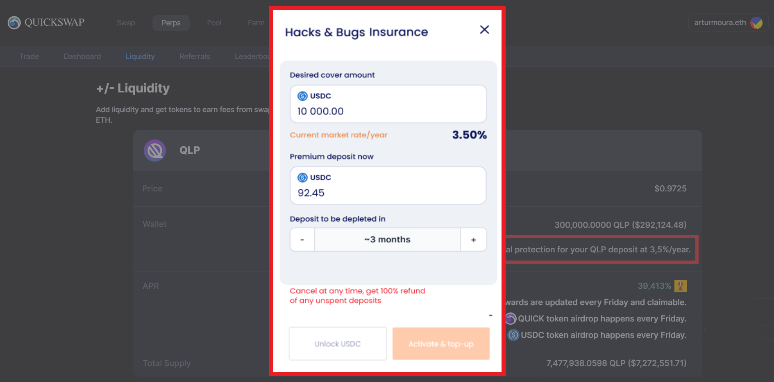The height and width of the screenshot is (382, 774).
Task: Go to the Pool tab
Action: (x=214, y=23)
